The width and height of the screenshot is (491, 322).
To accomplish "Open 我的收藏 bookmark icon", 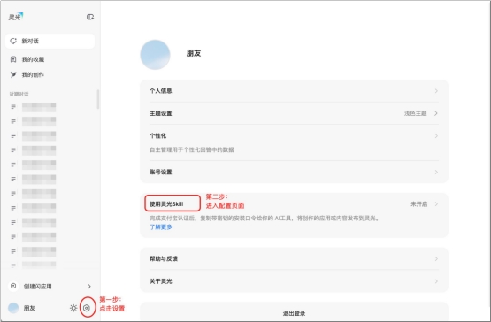I will (x=13, y=59).
